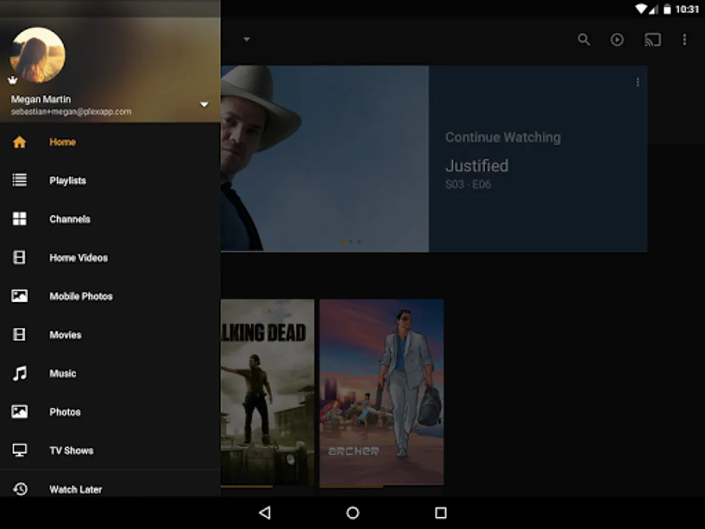Click the 10:31 clock in status bar
The width and height of the screenshot is (705, 529).
pos(687,9)
